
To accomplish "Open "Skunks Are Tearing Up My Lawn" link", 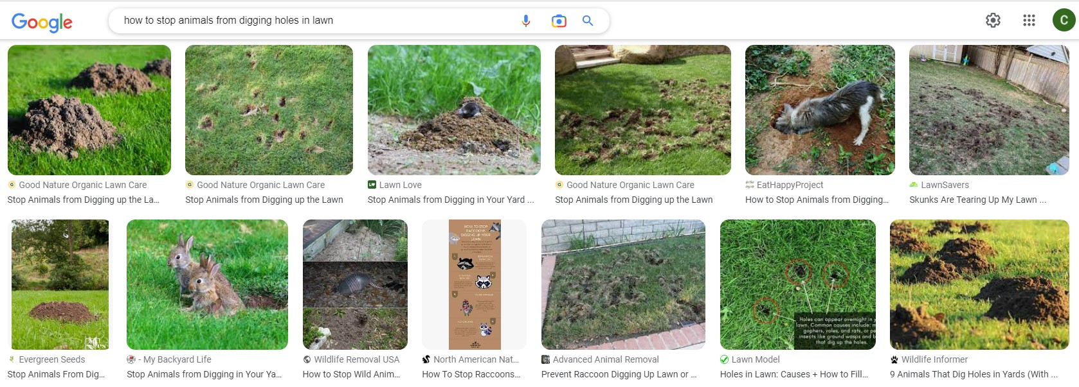I will (977, 200).
